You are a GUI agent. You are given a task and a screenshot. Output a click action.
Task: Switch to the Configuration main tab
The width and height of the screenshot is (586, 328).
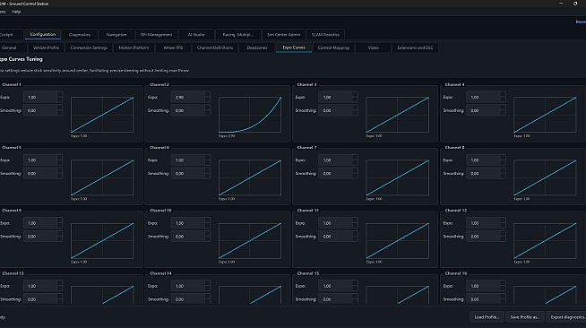(x=43, y=34)
